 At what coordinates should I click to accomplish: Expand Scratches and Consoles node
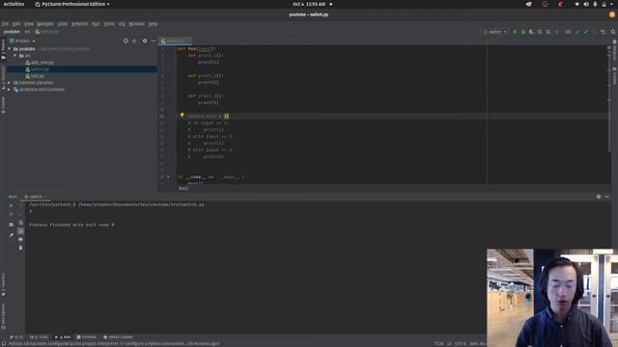9,90
